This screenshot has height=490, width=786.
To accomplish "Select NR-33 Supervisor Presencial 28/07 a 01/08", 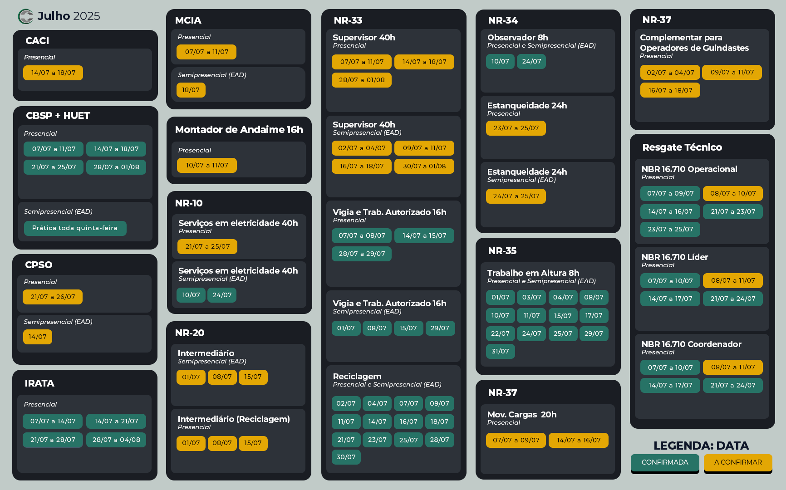I will click(x=362, y=80).
